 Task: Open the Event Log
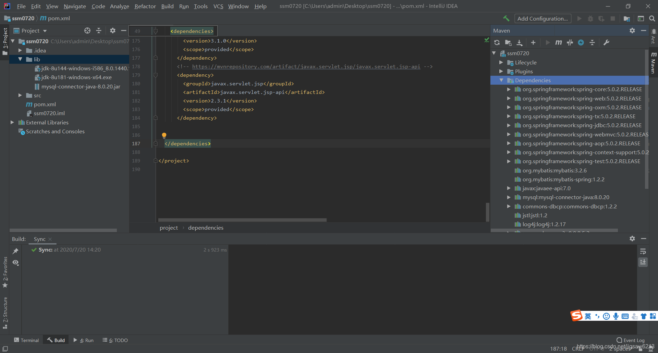click(x=631, y=340)
